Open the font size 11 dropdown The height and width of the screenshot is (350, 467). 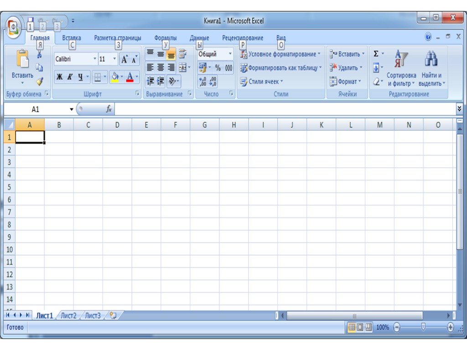[x=114, y=59]
